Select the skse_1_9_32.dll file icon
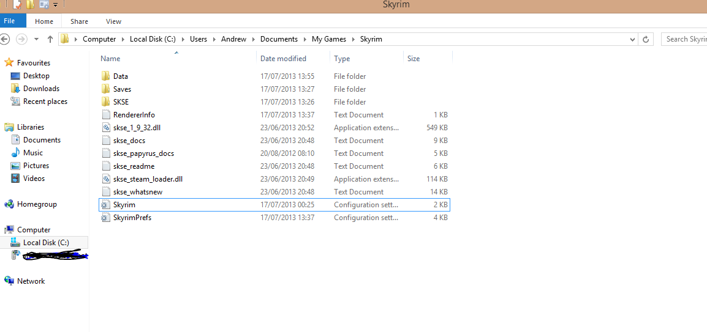Viewport: 707px width, 332px height. click(x=105, y=128)
